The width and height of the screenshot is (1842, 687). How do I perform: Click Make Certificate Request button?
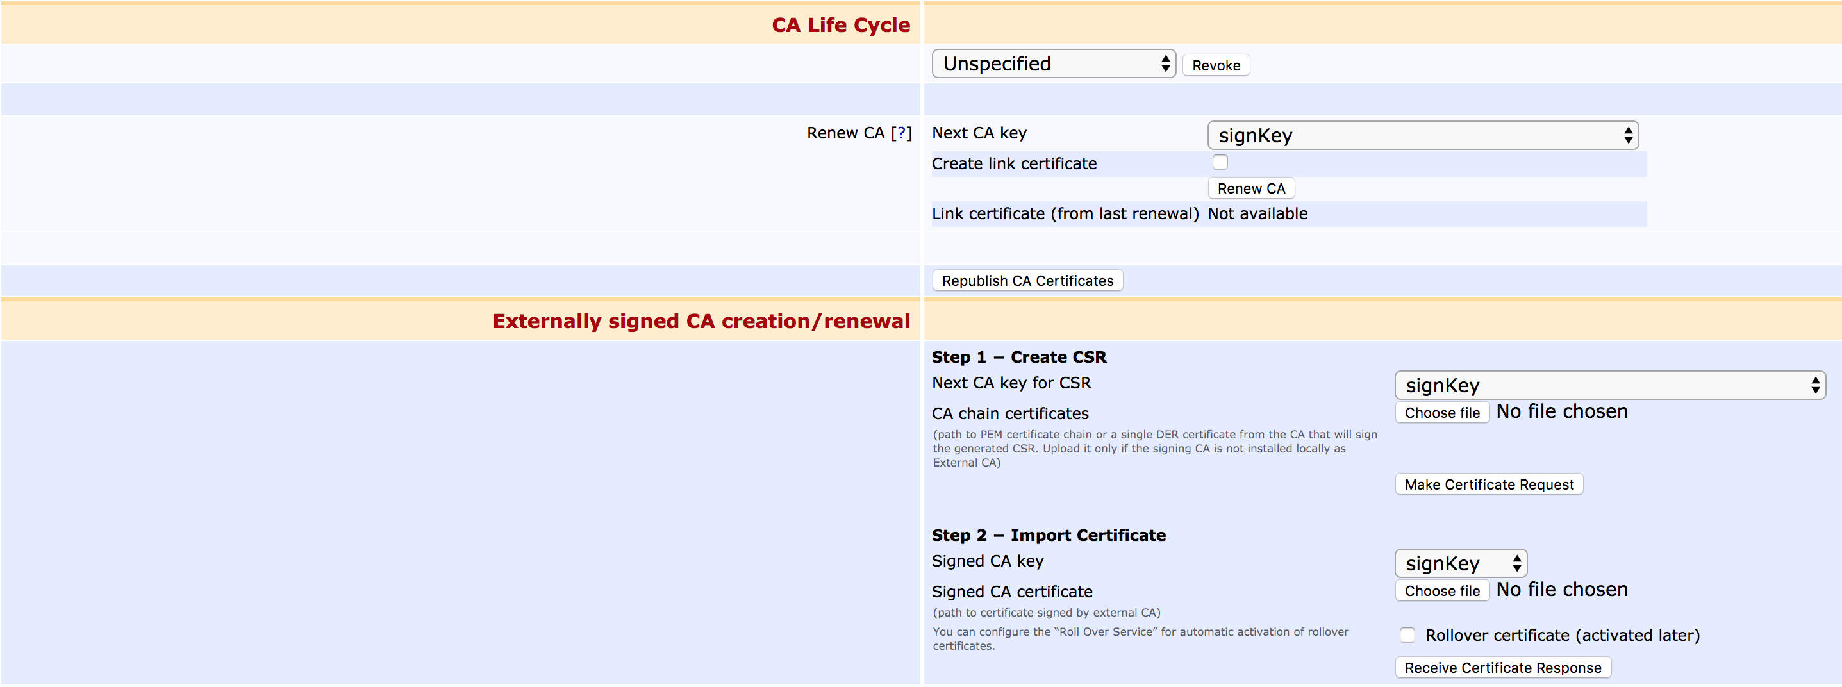pyautogui.click(x=1488, y=484)
